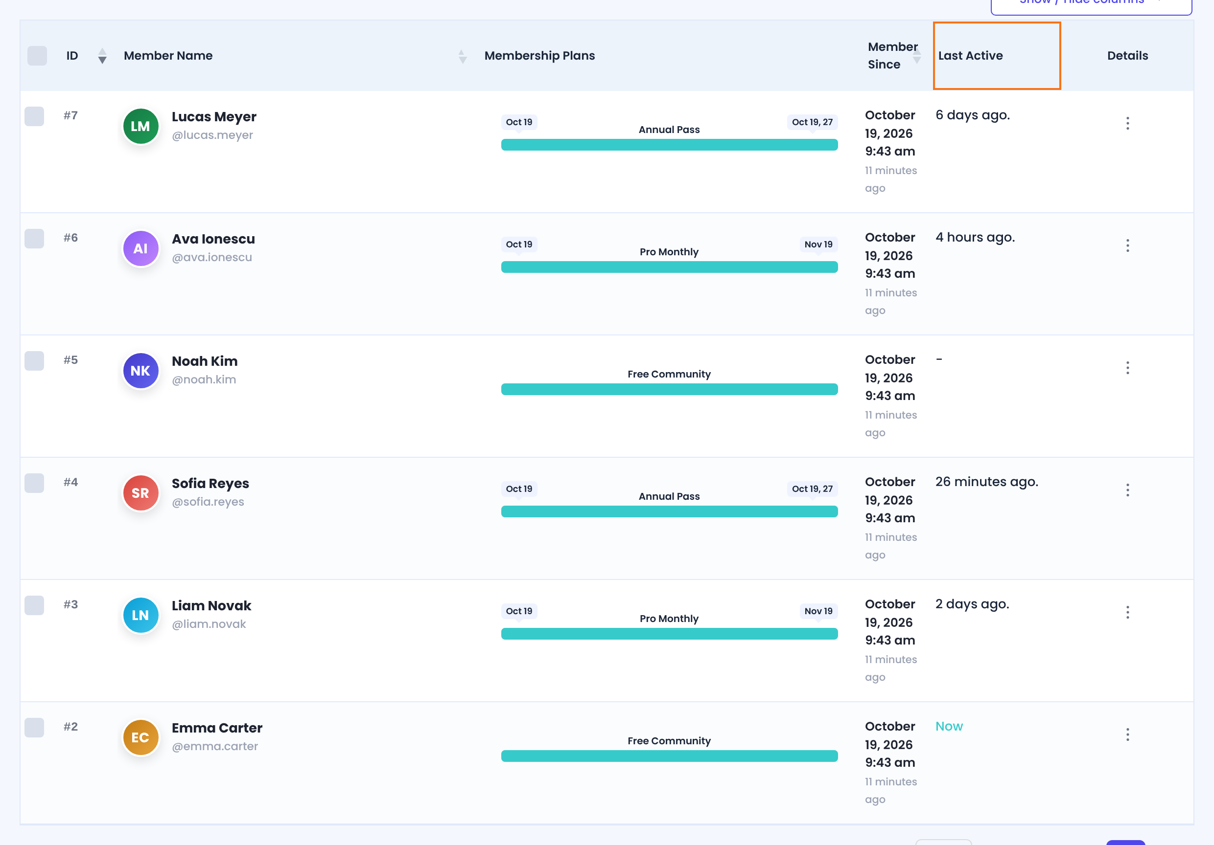Viewport: 1214px width, 845px height.
Task: Click the Nov 19 date tag for Liam Novak
Action: coord(818,610)
